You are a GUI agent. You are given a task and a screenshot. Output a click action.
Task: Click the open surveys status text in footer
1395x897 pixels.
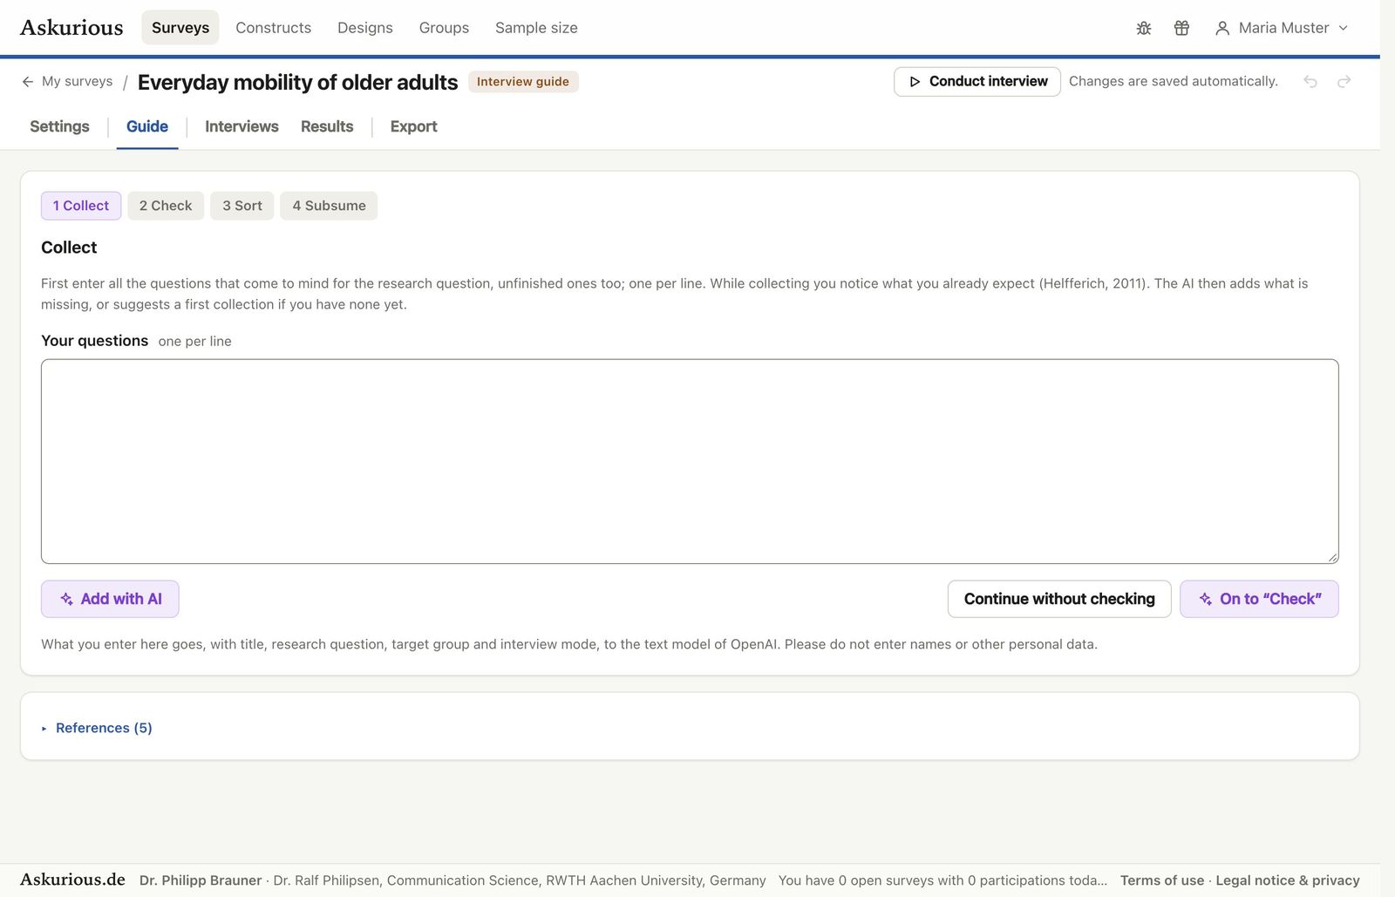(x=942, y=880)
